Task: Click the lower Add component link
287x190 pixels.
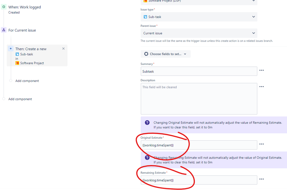Action: pyautogui.click(x=20, y=99)
